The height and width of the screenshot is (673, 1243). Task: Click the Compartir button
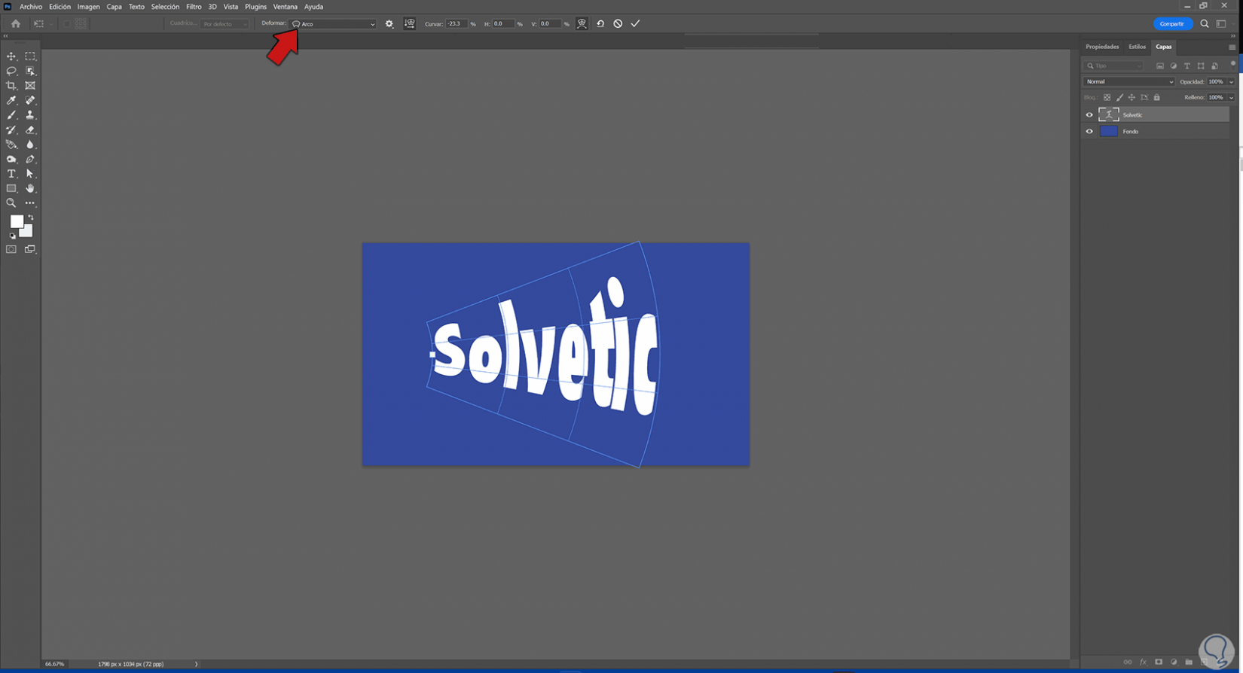(1172, 24)
